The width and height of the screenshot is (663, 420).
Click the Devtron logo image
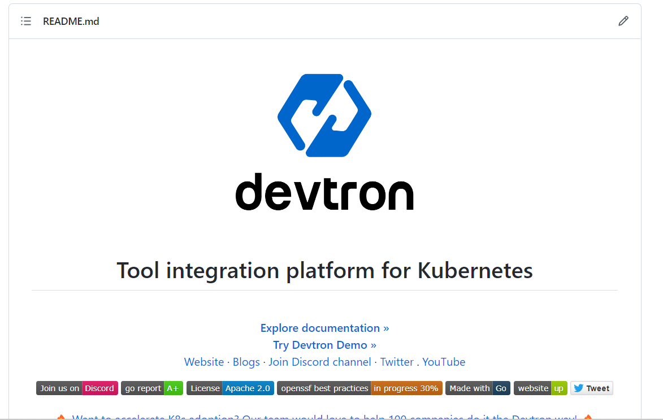tap(324, 142)
